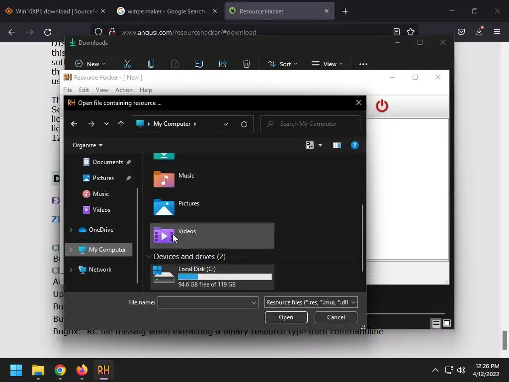
Task: Open Resource Hacker File menu
Action: pos(68,90)
